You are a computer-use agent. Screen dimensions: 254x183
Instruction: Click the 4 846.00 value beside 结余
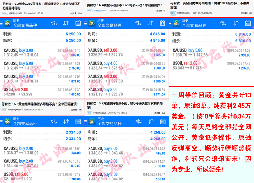click(157, 40)
